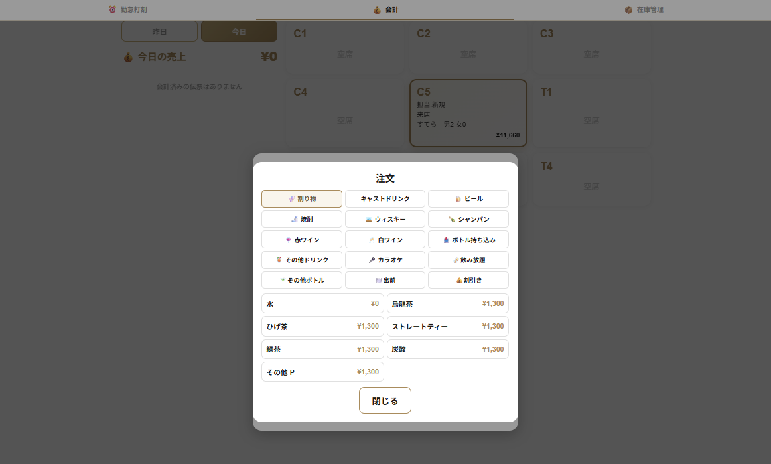
Task: Select the 今日 button
Action: pyautogui.click(x=239, y=31)
